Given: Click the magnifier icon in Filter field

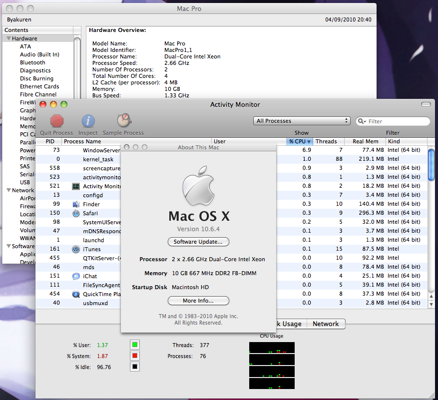Looking at the screenshot, I should click(362, 121).
